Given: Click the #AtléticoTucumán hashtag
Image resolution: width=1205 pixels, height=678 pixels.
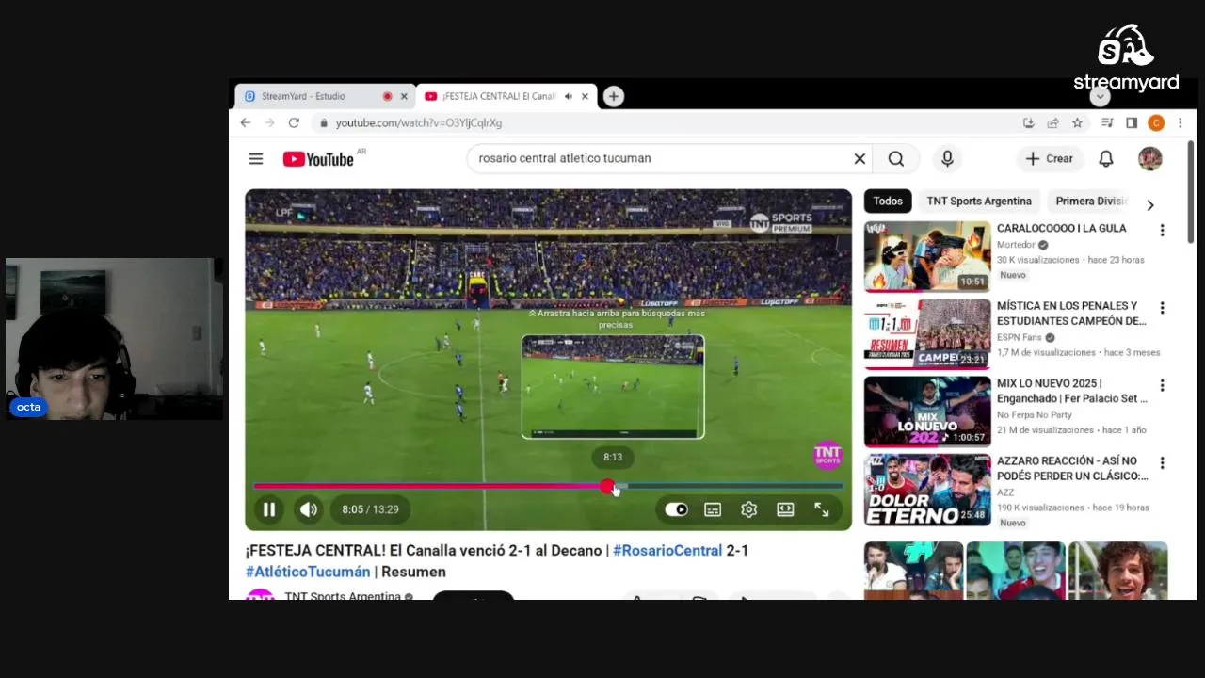Looking at the screenshot, I should click(308, 572).
